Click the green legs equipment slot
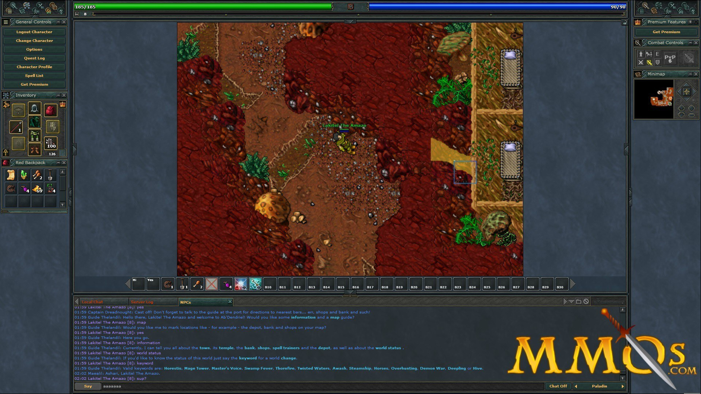Viewport: 701px width, 394px height. tap(35, 136)
